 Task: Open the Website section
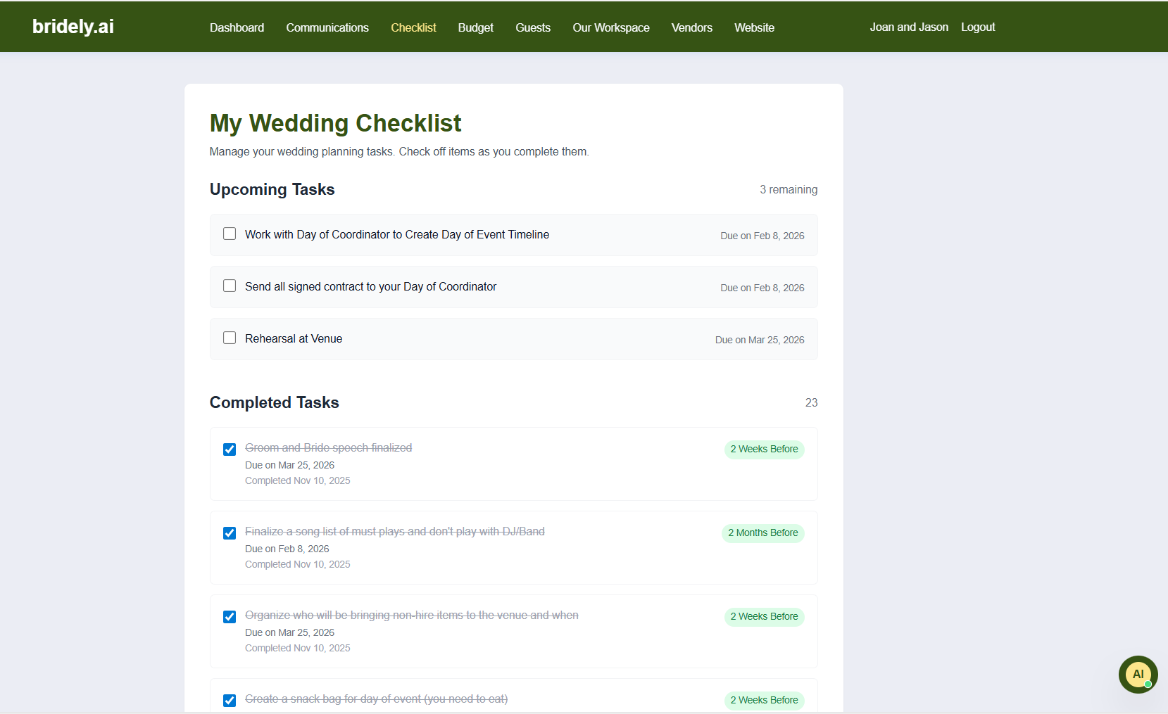754,27
